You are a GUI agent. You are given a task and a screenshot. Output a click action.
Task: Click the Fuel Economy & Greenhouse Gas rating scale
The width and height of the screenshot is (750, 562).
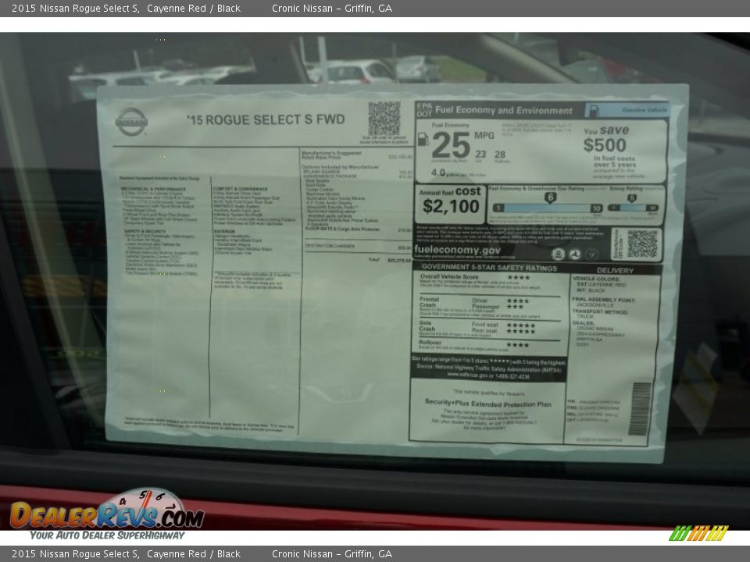click(x=547, y=207)
